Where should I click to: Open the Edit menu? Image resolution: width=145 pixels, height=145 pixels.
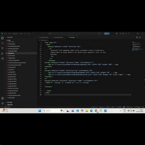pyautogui.click(x=9, y=33)
